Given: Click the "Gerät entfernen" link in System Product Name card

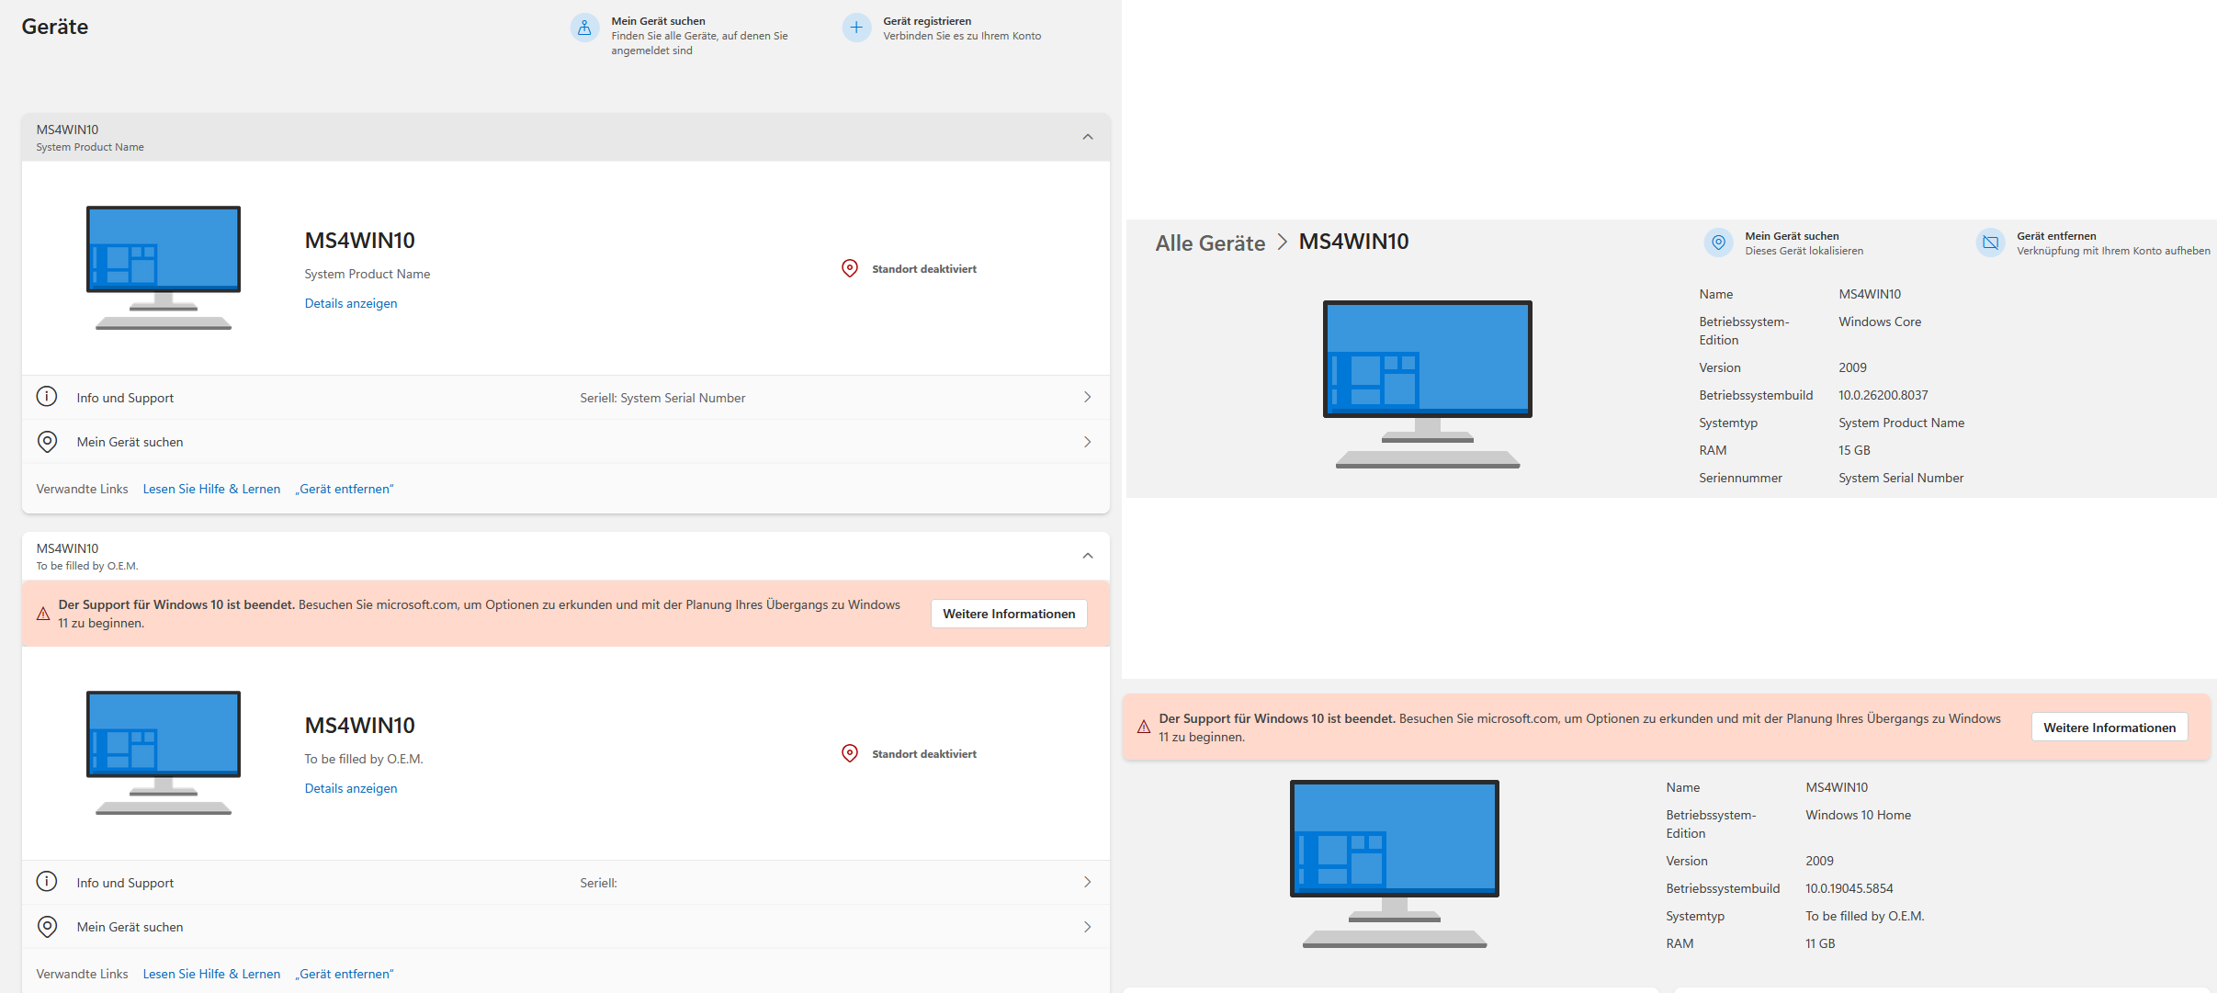Looking at the screenshot, I should tap(345, 489).
